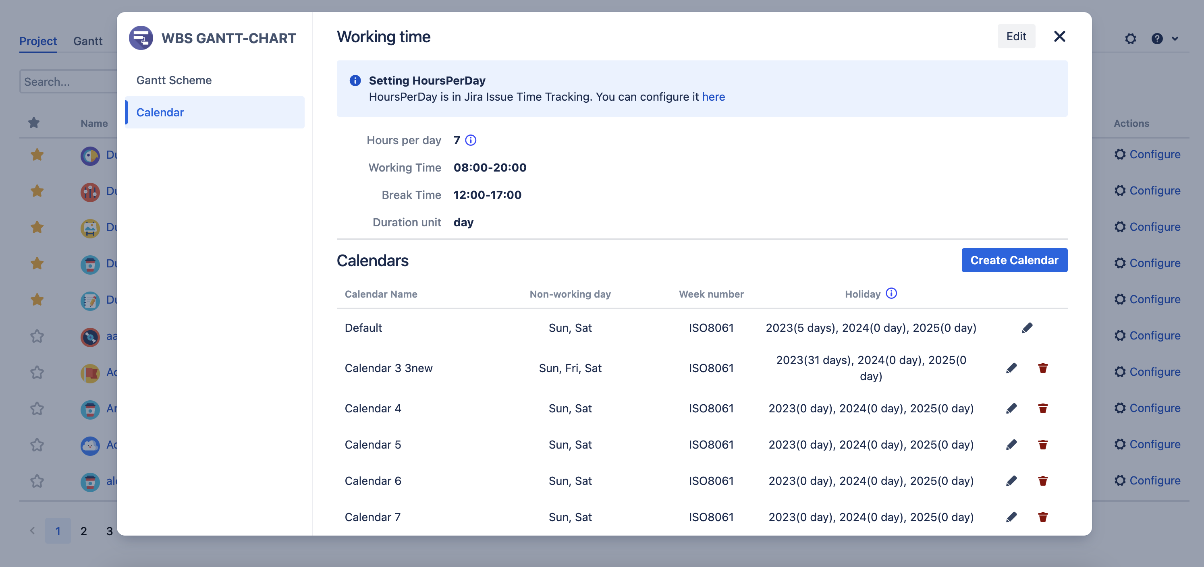The width and height of the screenshot is (1204, 567).
Task: Open the help question mark icon
Action: (1157, 39)
